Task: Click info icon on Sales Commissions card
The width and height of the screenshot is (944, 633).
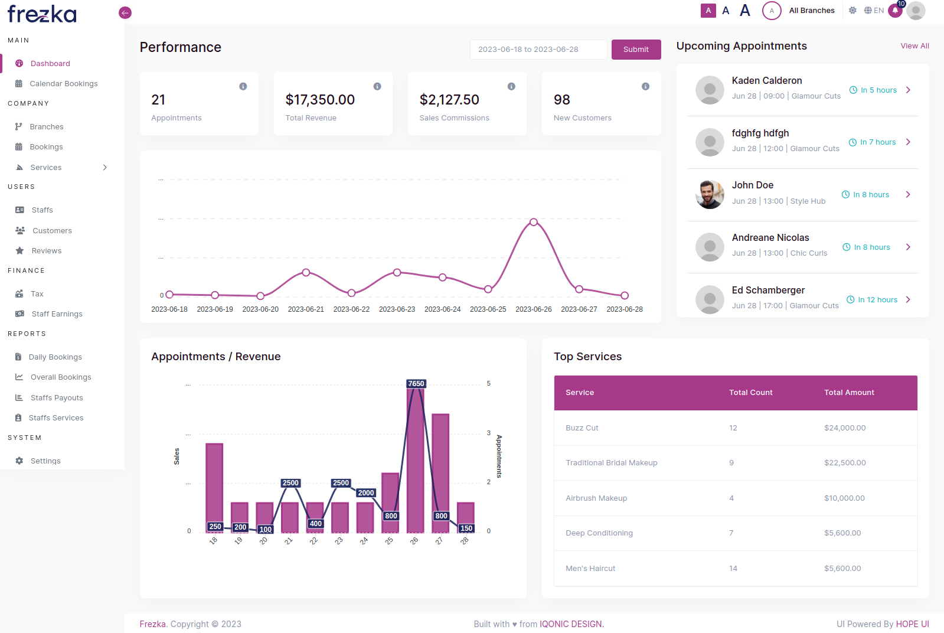Action: click(511, 86)
